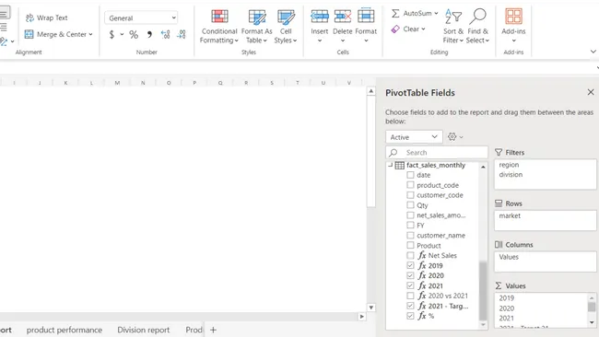Check the customer_code field checkbox
Screen dimensions: 599x337
click(410, 195)
